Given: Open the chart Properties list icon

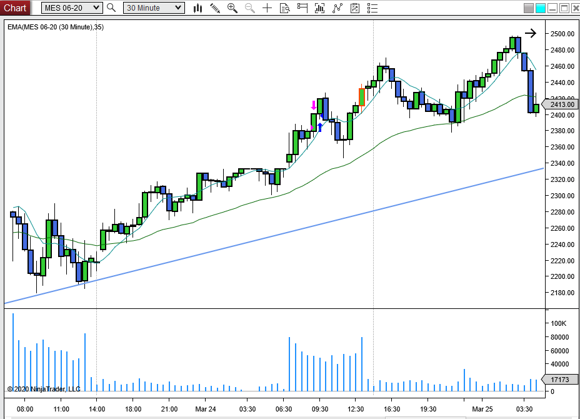Looking at the screenshot, I should (372, 8).
